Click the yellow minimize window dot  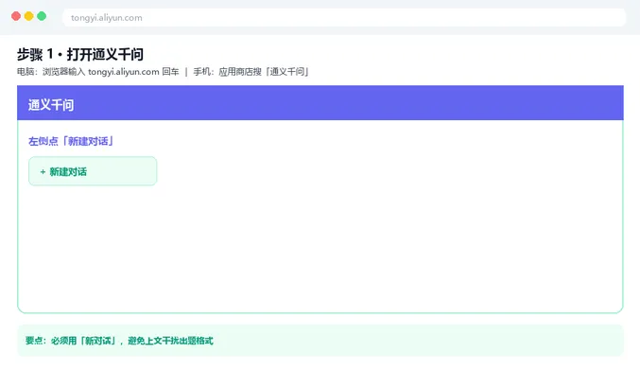pos(28,16)
